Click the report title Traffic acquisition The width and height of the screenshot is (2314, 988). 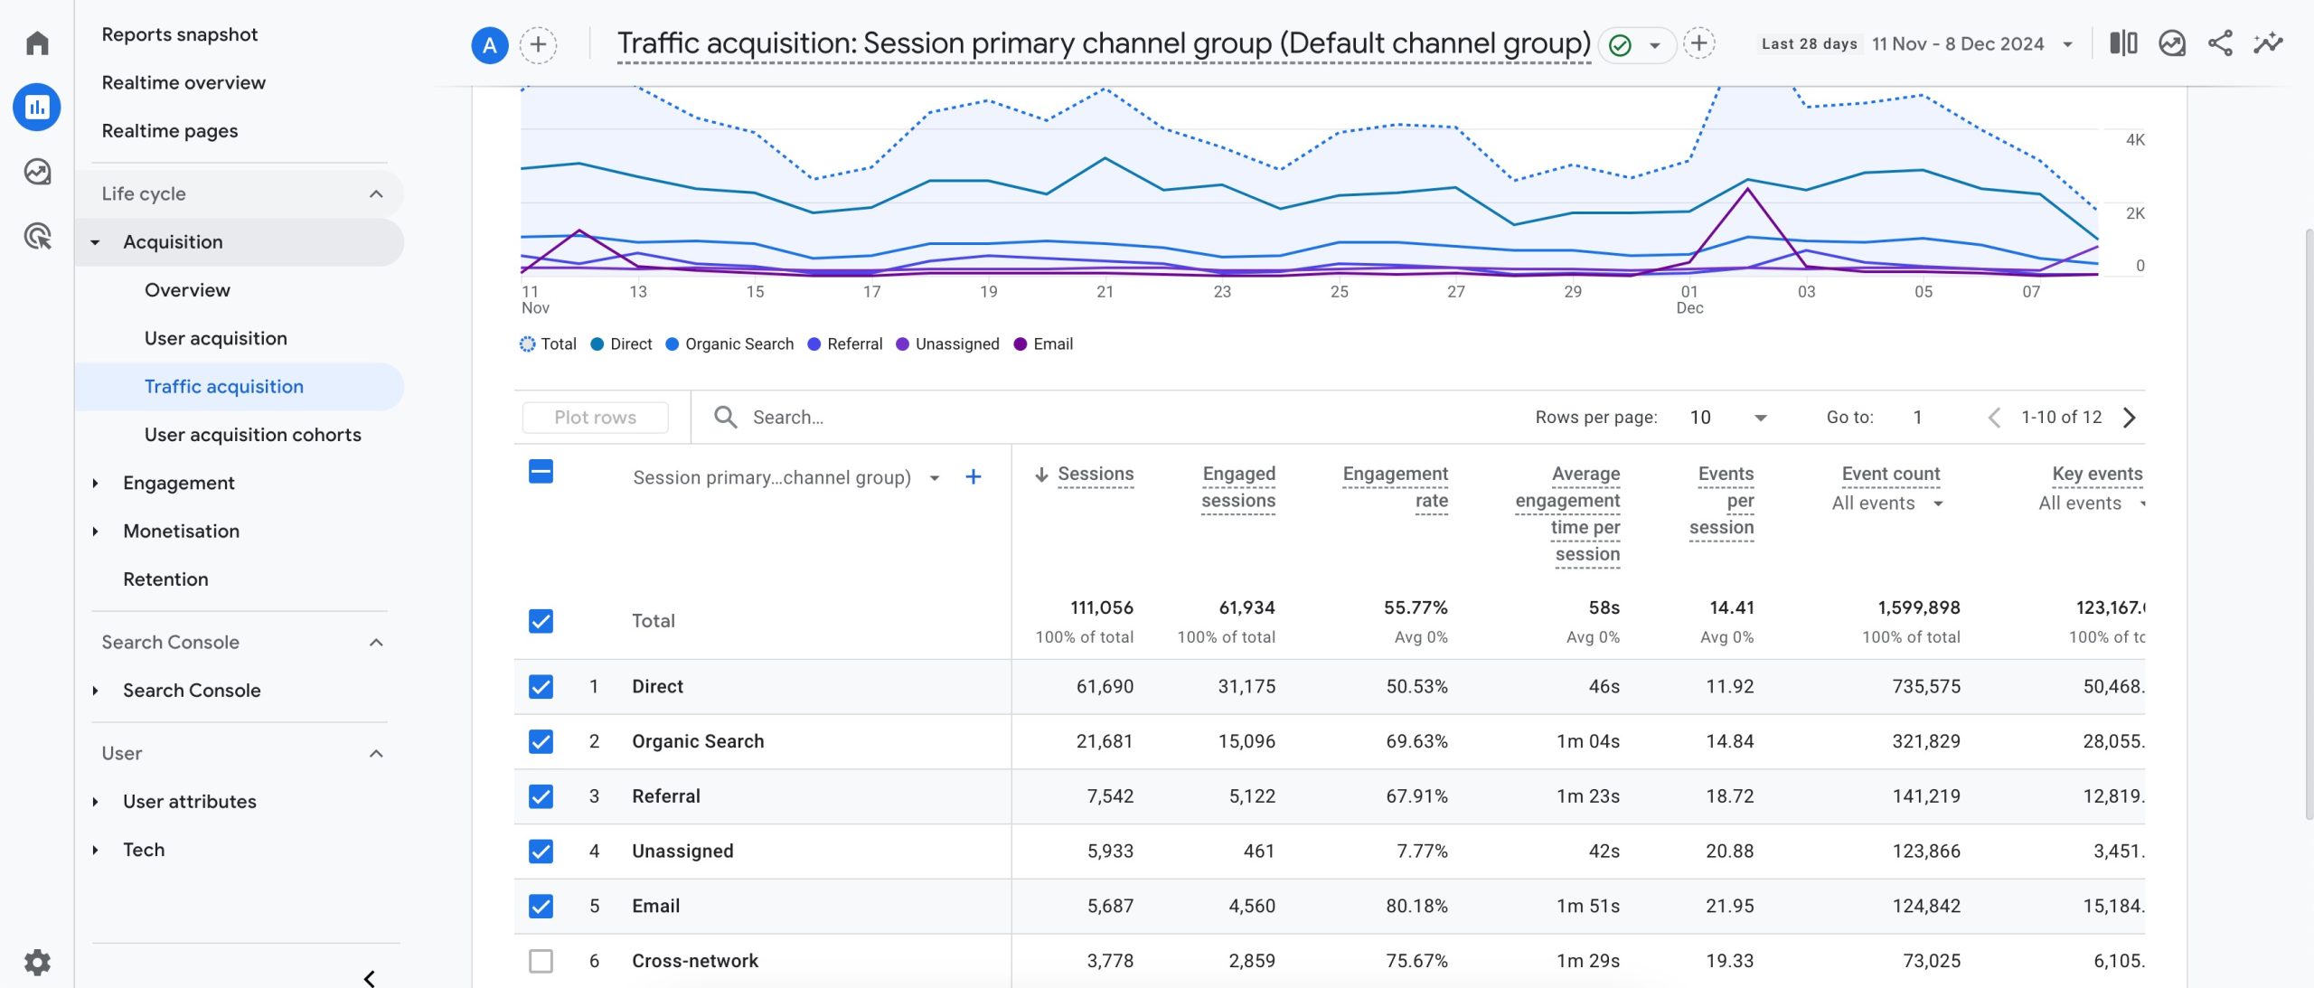pyautogui.click(x=1104, y=43)
